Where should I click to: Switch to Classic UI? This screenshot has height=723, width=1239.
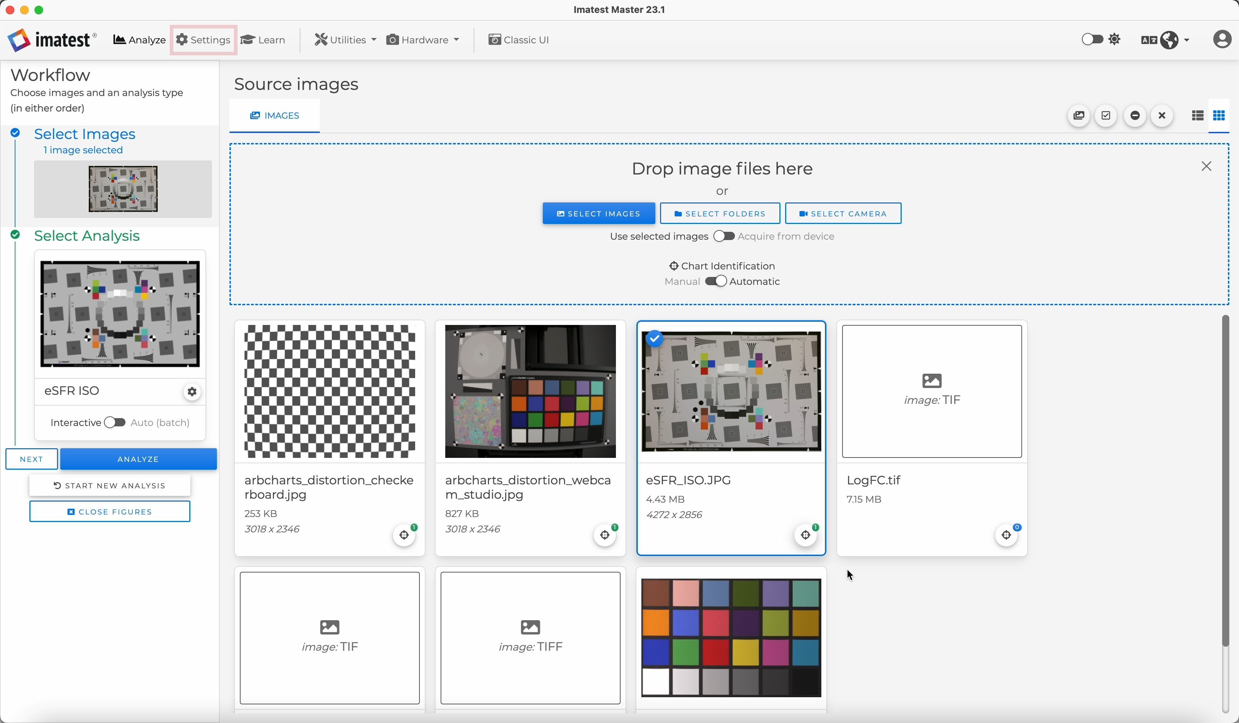(519, 40)
